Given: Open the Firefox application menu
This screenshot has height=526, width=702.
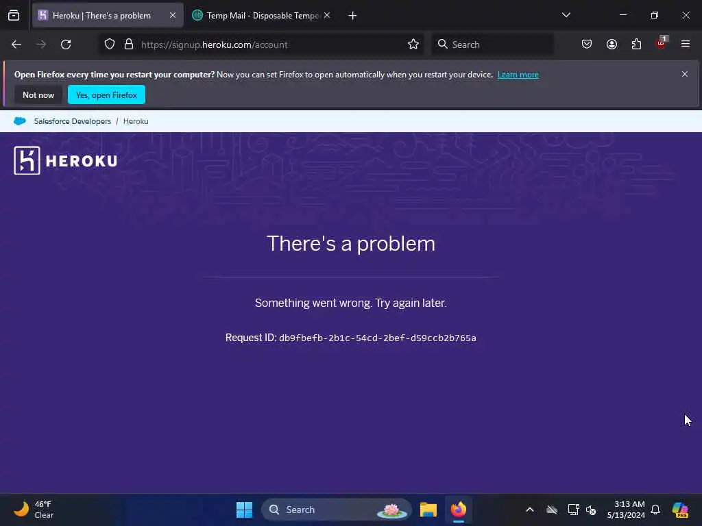Looking at the screenshot, I should 686,45.
